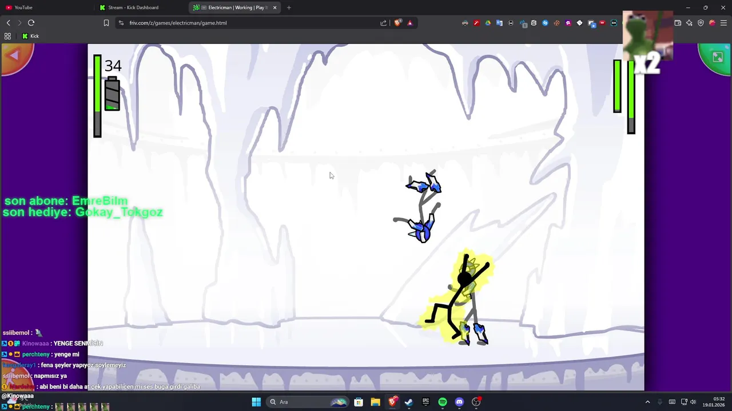Image resolution: width=732 pixels, height=411 pixels.
Task: Open Epic Games launcher from taskbar
Action: (425, 402)
